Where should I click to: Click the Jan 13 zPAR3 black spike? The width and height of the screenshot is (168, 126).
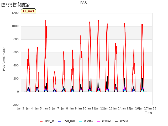coord(108,77)
